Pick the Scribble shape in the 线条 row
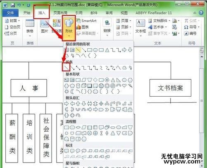 click(x=130, y=68)
